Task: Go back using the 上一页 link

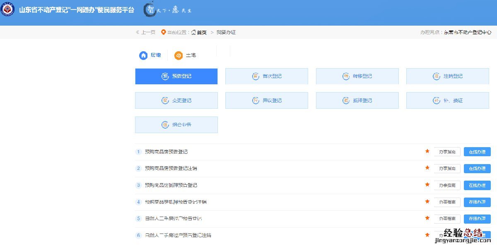Action: pyautogui.click(x=146, y=32)
